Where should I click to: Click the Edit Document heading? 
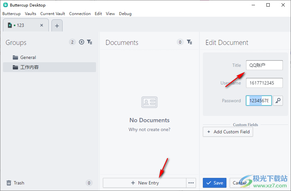click(227, 43)
